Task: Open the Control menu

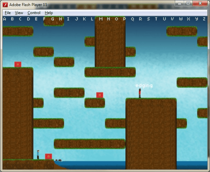Action: coord(34,13)
